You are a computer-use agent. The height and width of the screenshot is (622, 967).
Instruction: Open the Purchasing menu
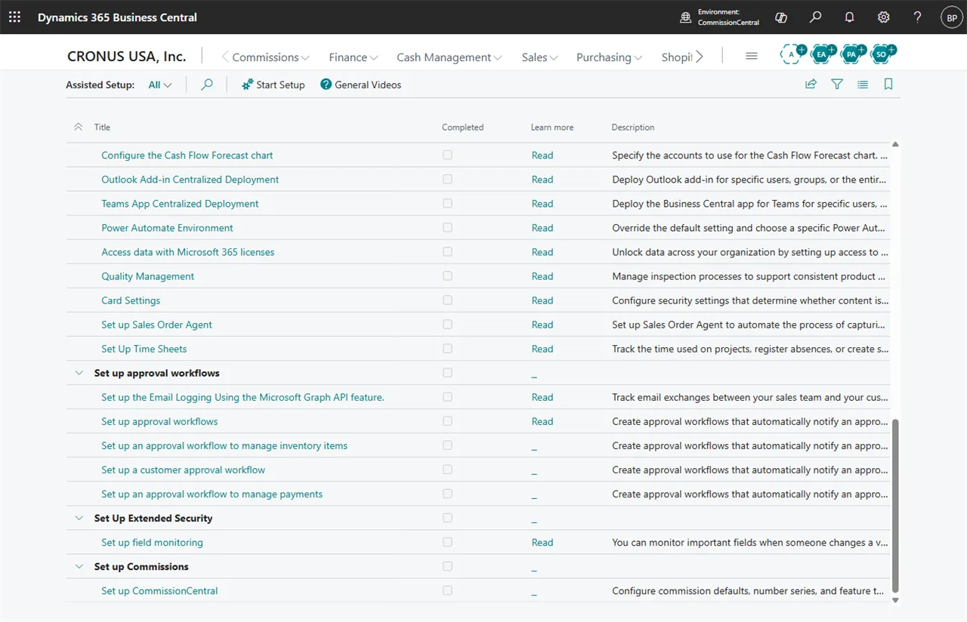[609, 57]
